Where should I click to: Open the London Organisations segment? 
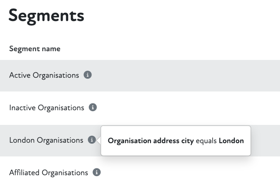click(x=46, y=140)
